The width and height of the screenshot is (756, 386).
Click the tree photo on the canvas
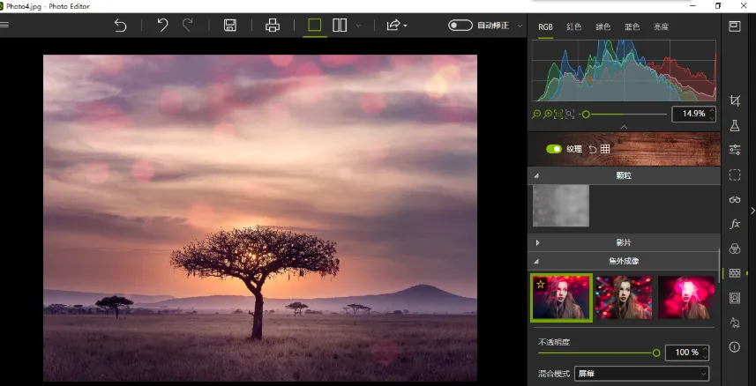click(x=260, y=218)
